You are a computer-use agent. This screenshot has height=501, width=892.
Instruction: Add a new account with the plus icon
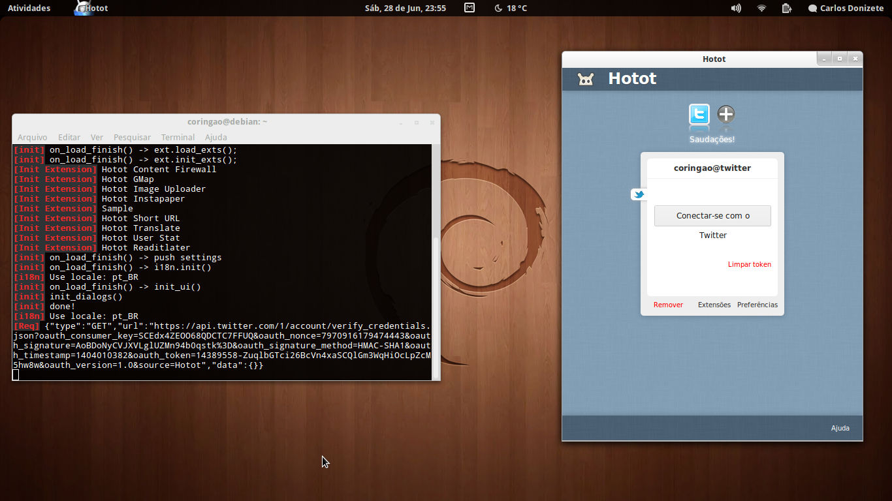point(726,114)
